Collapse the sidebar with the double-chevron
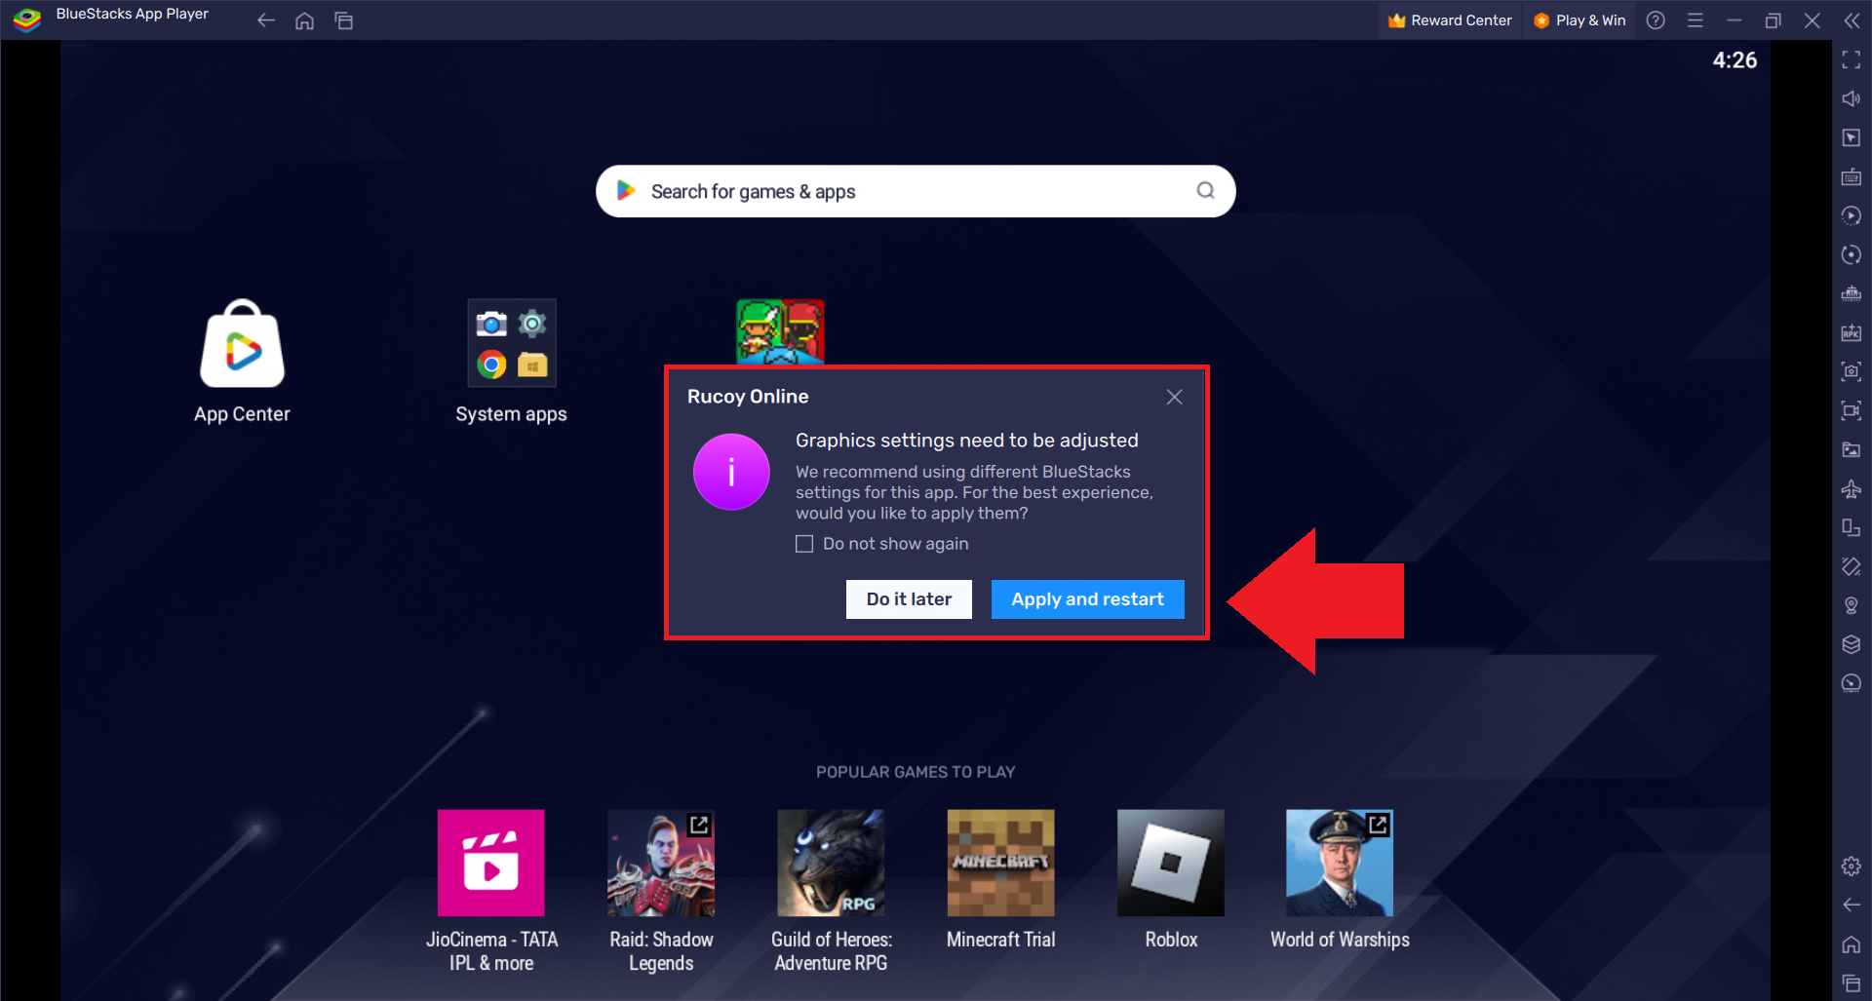The image size is (1872, 1001). pos(1853,19)
